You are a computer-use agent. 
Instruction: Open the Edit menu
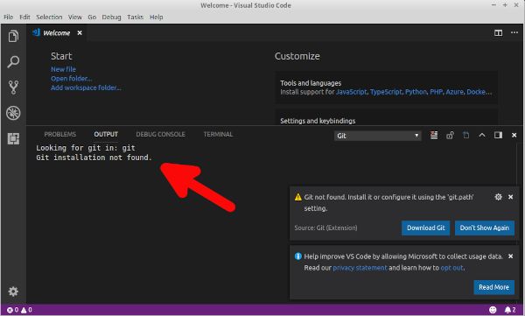(24, 18)
